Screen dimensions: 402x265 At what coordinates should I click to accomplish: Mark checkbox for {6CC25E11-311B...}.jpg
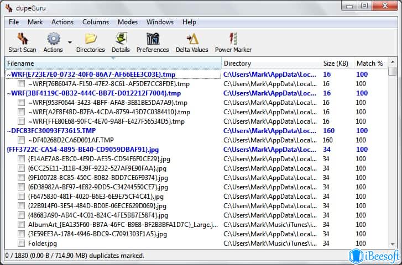(x=21, y=168)
